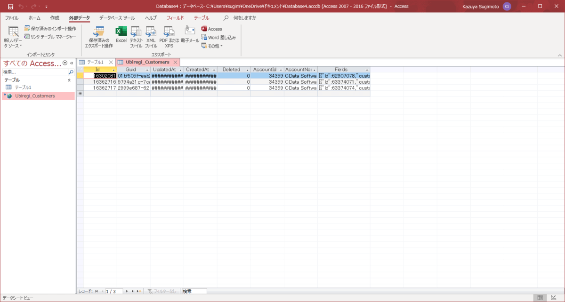Open Fields column filter dropdown
The width and height of the screenshot is (565, 302).
pyautogui.click(x=367, y=70)
